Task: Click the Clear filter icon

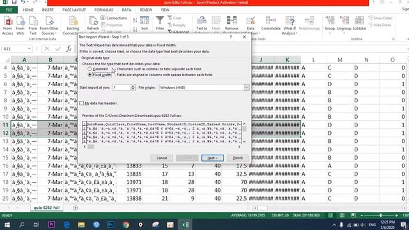Action: coord(174,18)
